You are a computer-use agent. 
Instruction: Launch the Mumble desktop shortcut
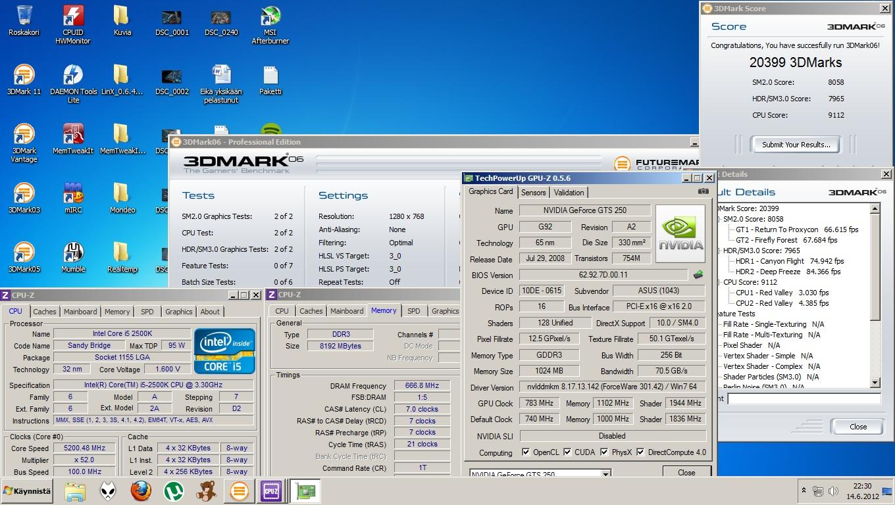tap(73, 258)
